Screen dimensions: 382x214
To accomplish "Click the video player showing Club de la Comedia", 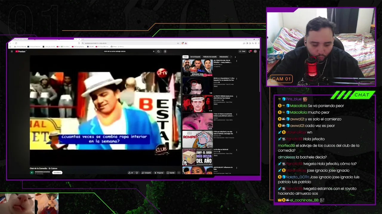I will pyautogui.click(x=105, y=110).
